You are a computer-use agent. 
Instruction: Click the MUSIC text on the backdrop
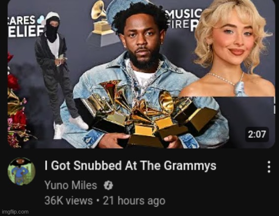[x=184, y=15]
